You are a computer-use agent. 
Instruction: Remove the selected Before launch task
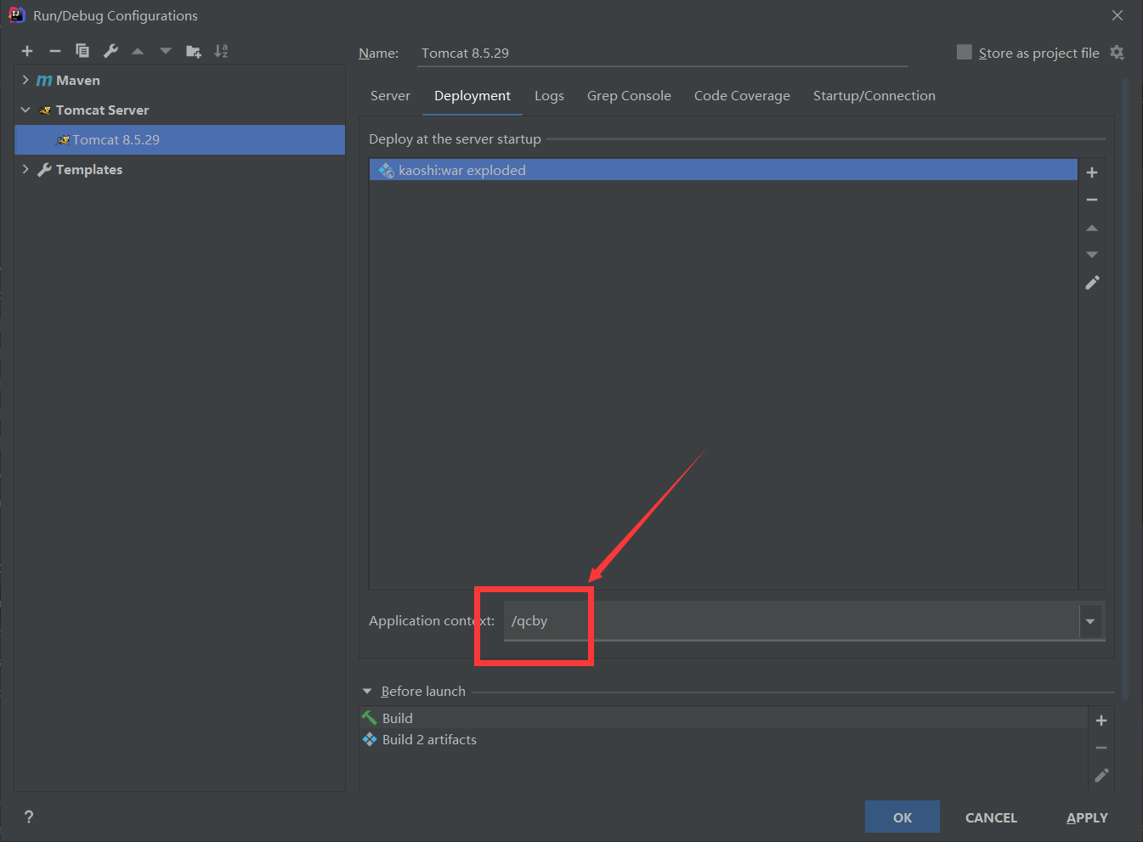pyautogui.click(x=1101, y=748)
